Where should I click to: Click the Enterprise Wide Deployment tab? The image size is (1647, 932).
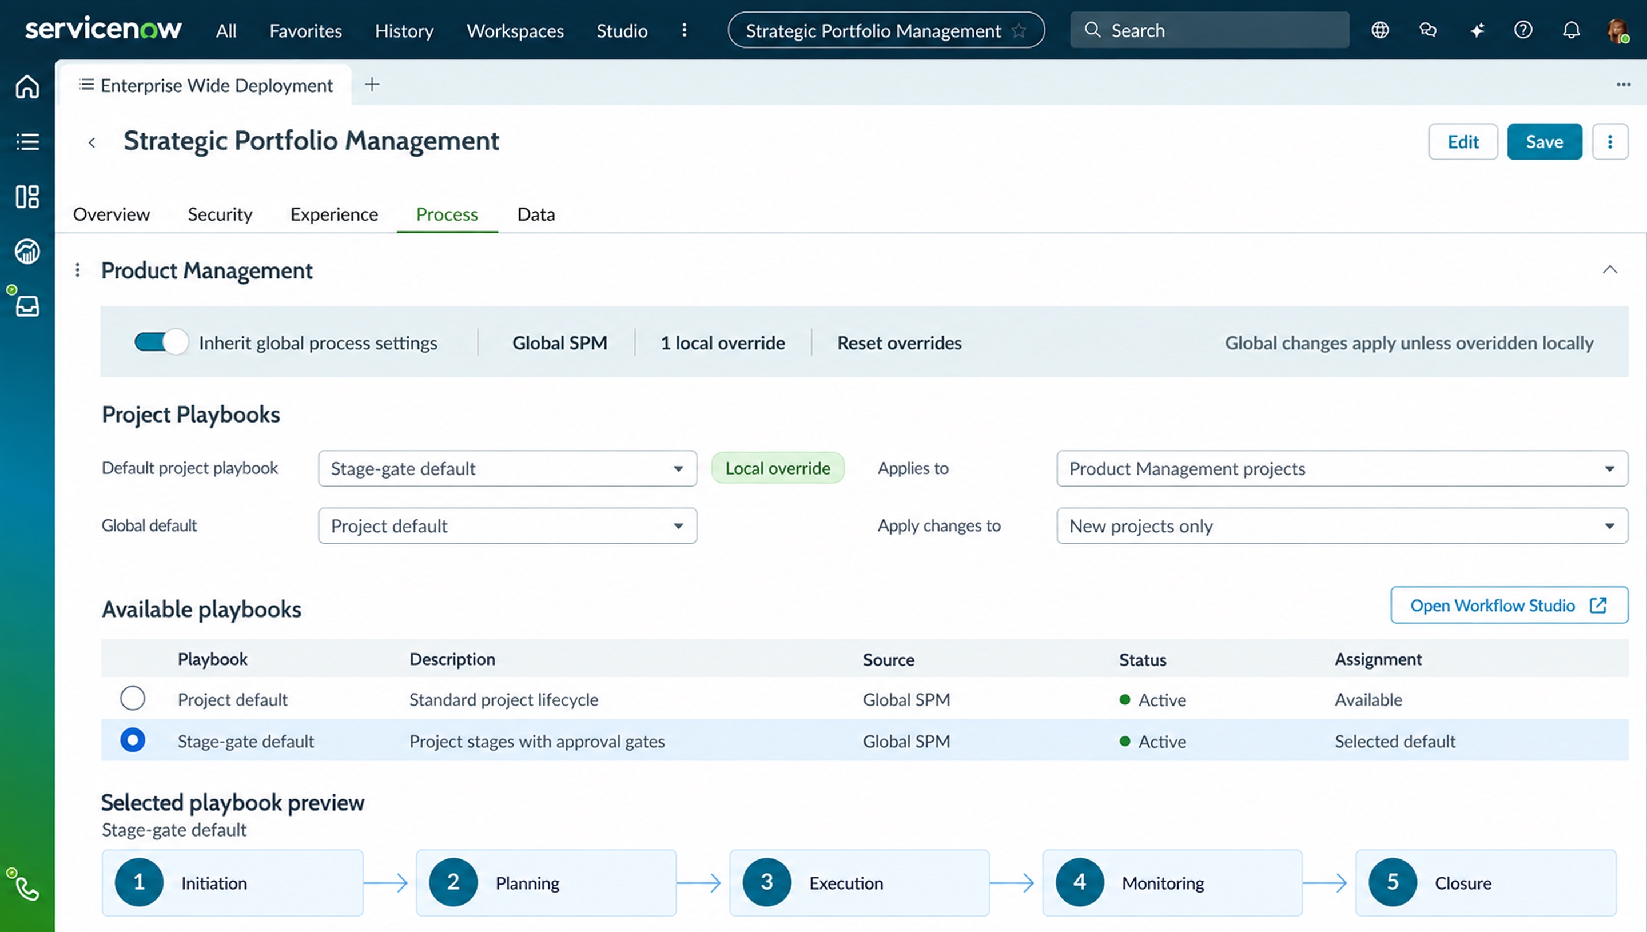[x=205, y=85]
